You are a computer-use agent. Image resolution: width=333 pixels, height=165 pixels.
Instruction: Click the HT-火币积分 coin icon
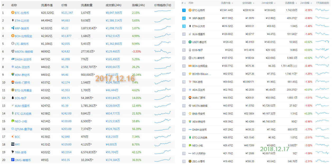(190, 153)
